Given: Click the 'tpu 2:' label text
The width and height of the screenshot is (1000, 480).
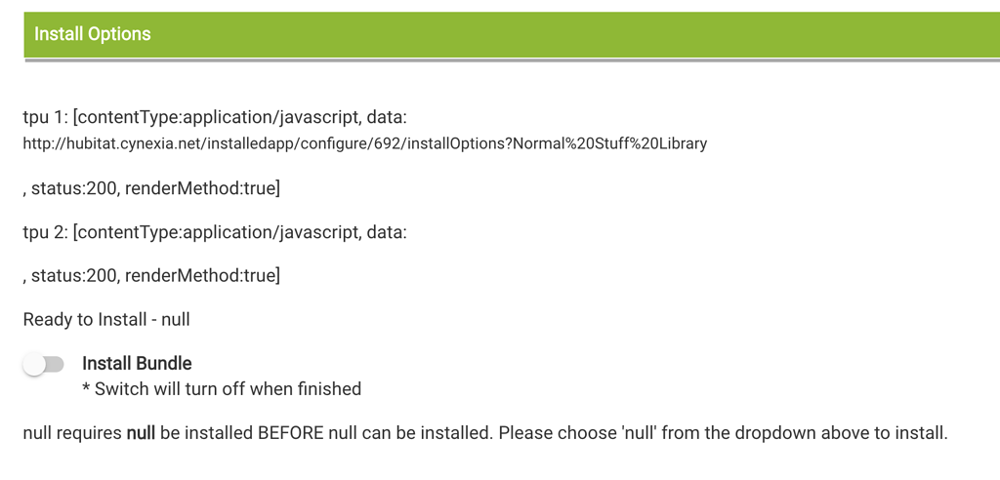Looking at the screenshot, I should point(45,232).
